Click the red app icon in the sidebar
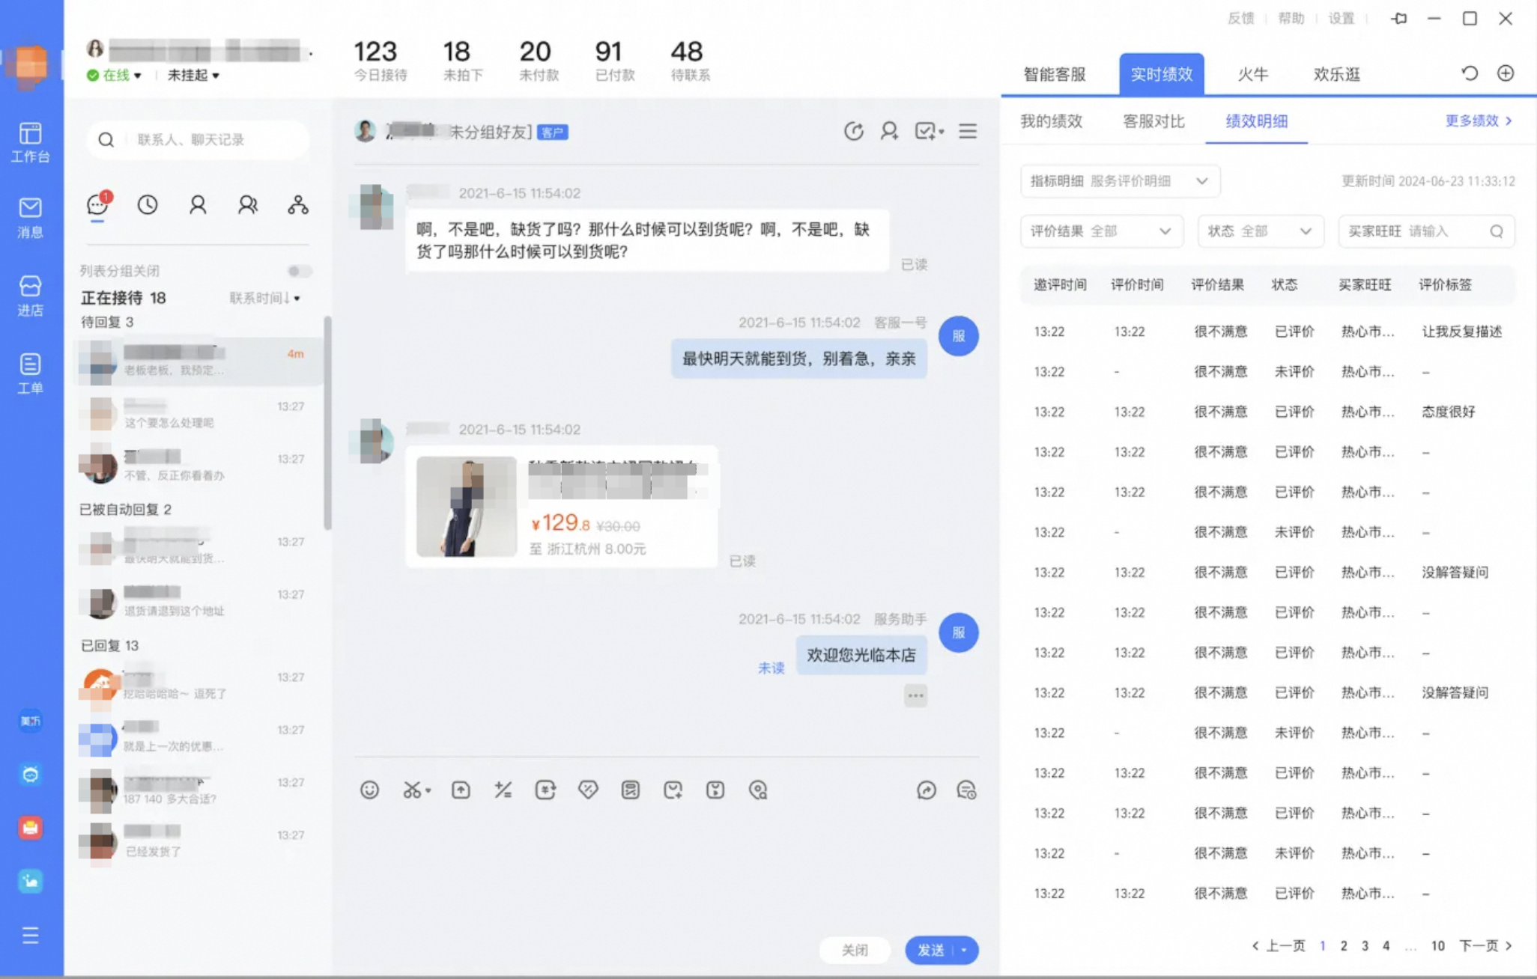Viewport: 1537px width, 979px height. pyautogui.click(x=30, y=827)
